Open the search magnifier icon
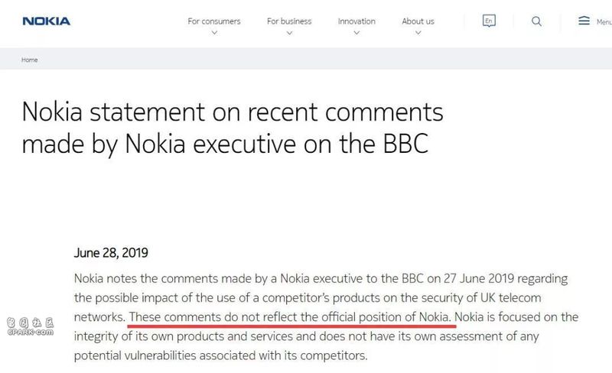 pos(537,21)
